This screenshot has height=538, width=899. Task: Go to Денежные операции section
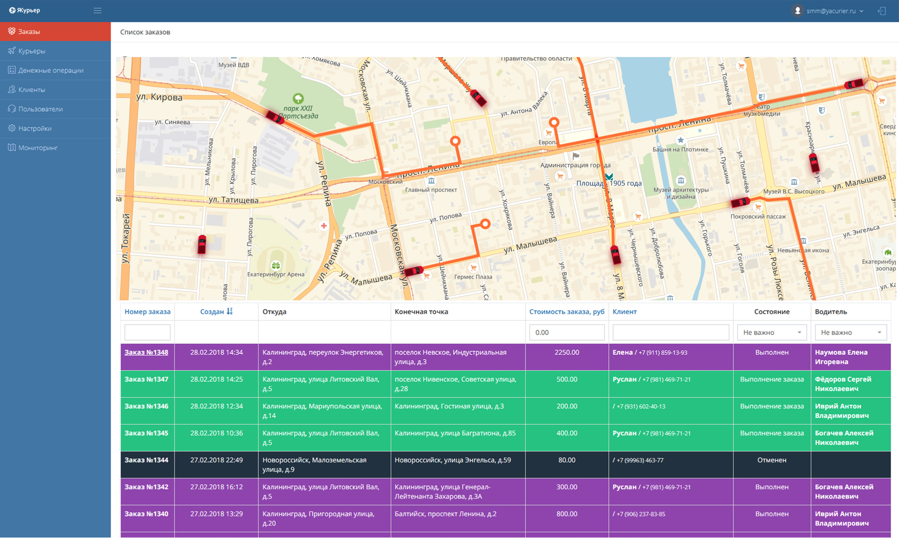click(x=51, y=70)
